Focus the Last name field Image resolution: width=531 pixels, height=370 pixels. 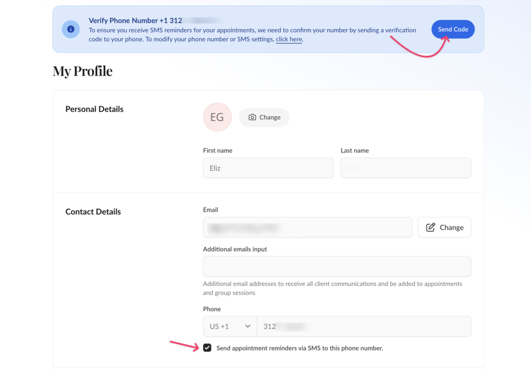click(x=406, y=168)
